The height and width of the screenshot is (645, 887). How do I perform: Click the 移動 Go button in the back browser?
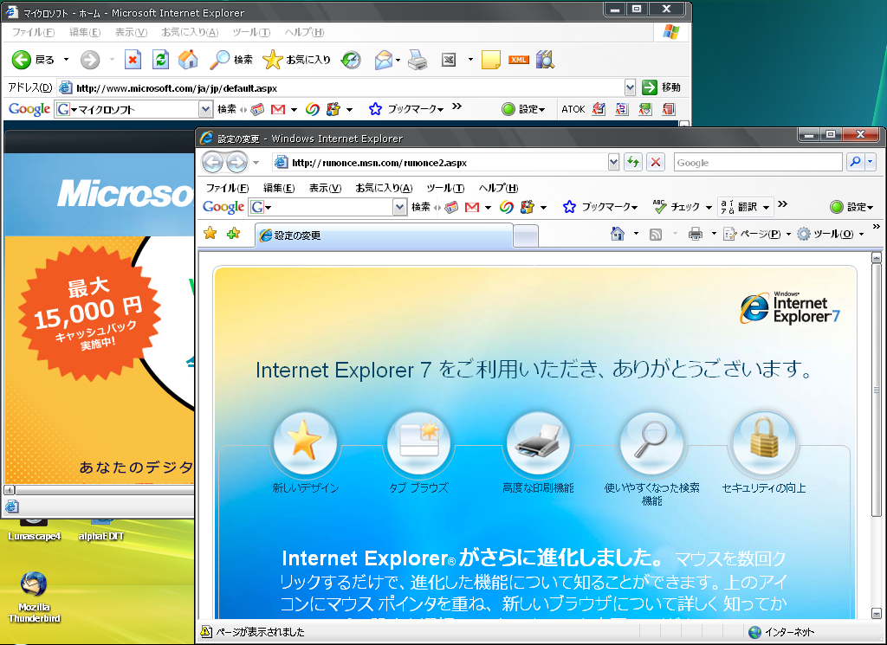coord(662,87)
